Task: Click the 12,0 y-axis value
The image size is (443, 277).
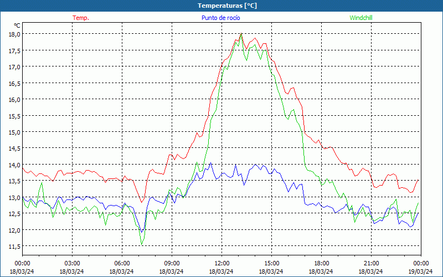Action: pos(15,230)
